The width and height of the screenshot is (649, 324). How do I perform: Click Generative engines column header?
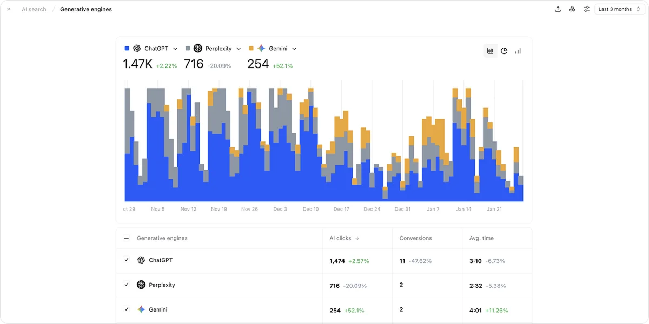point(162,238)
